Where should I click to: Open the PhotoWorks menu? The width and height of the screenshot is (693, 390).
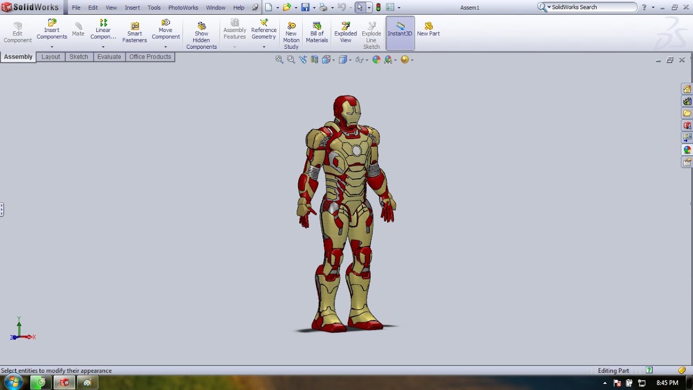click(183, 8)
